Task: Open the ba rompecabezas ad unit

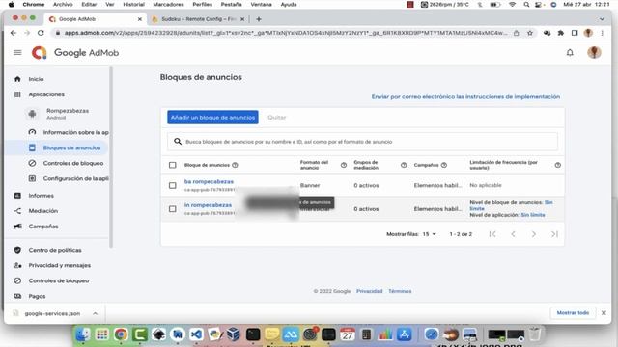Action: (x=209, y=182)
